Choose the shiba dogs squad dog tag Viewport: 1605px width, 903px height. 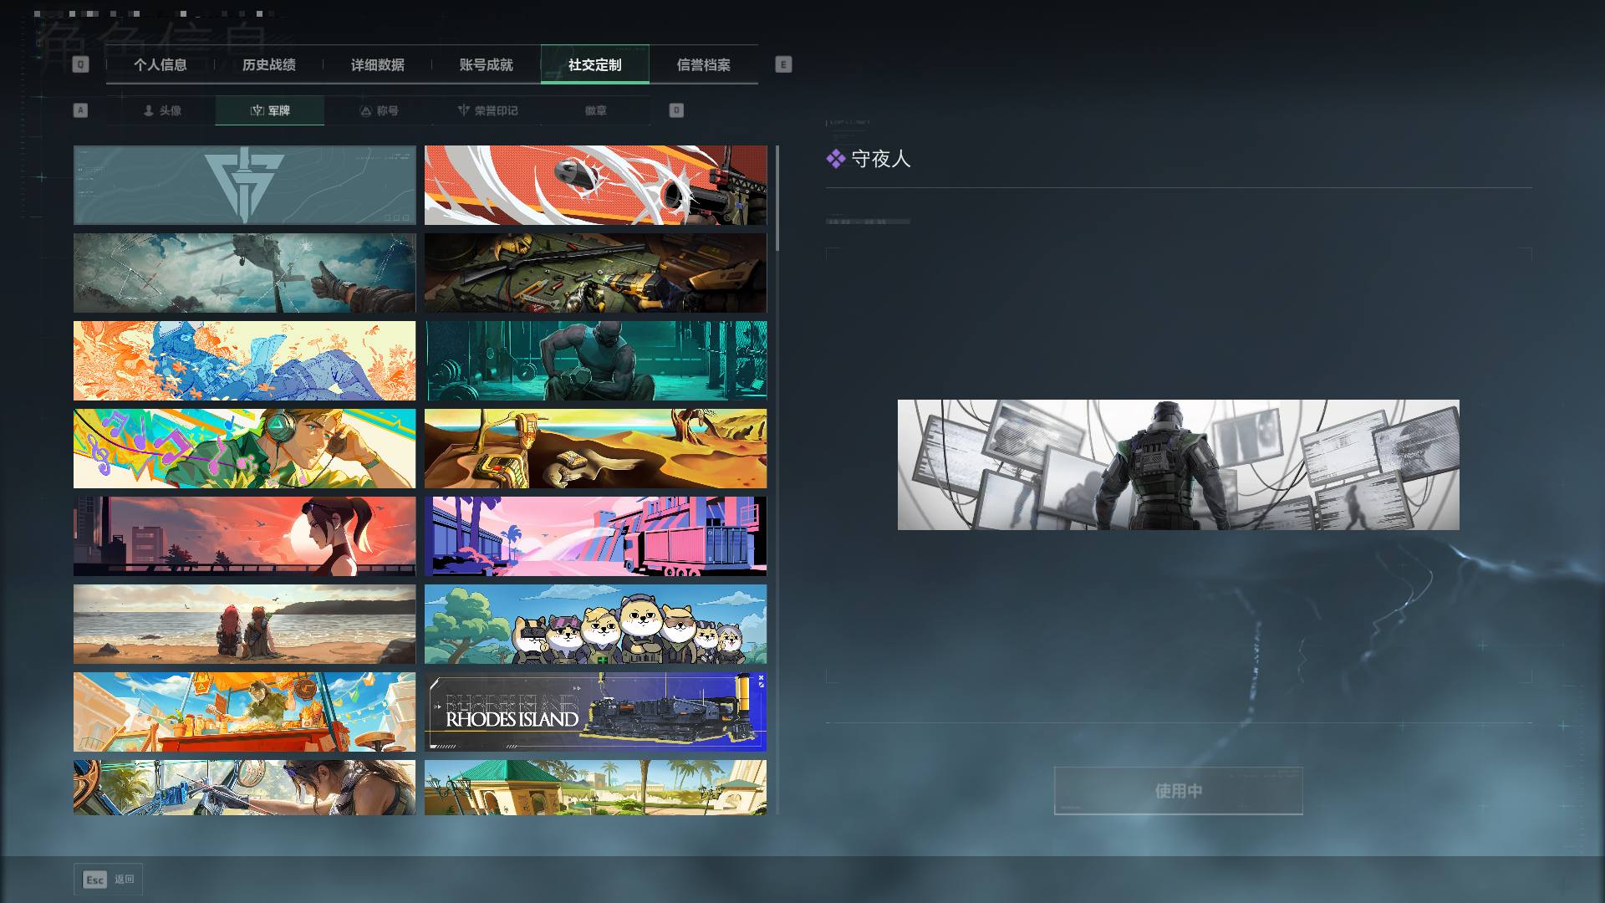point(595,625)
